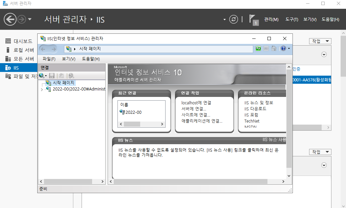Screen dimensions: 346x208
Task: Open the TechNet link
Action: (252, 121)
